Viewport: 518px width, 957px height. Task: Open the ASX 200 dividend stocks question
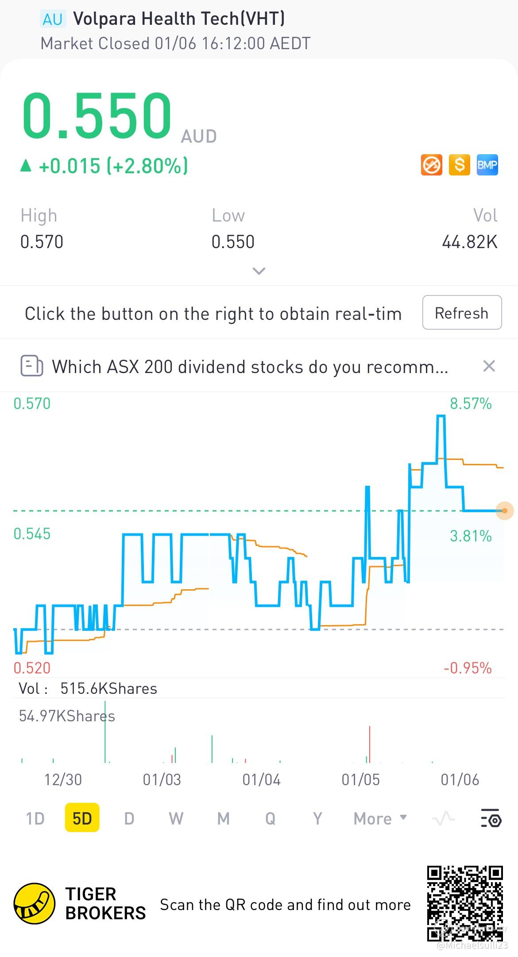click(250, 367)
